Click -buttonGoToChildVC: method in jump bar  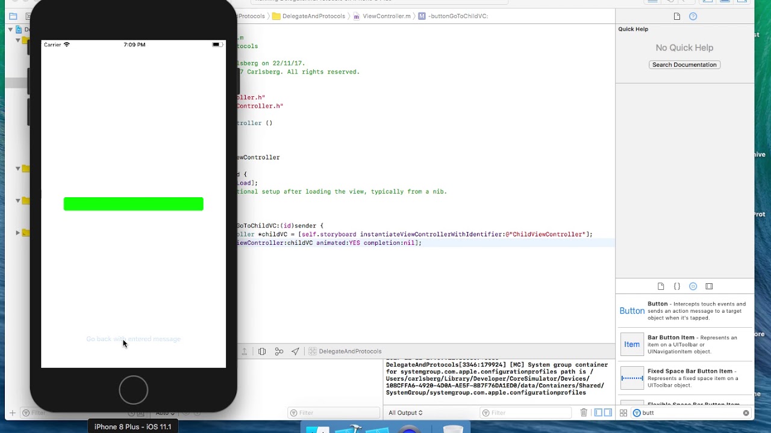tap(454, 16)
